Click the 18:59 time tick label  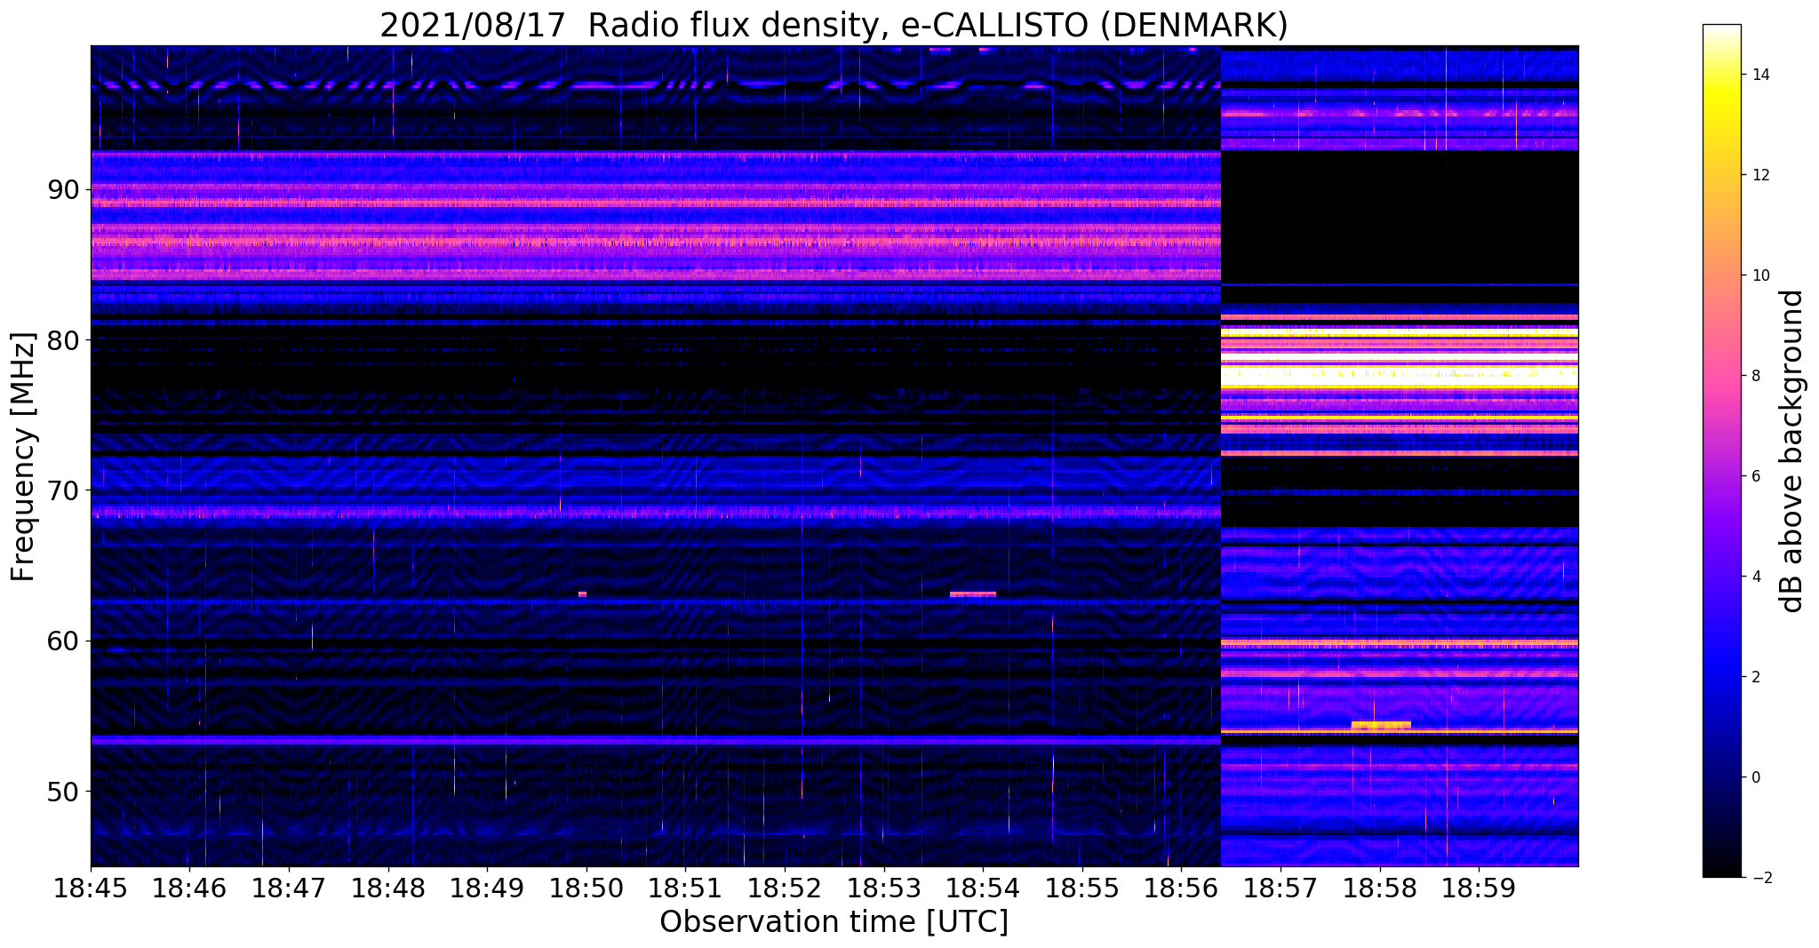1478,888
